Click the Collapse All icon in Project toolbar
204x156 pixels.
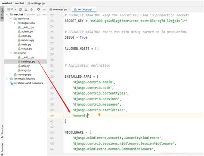(x=31, y=9)
